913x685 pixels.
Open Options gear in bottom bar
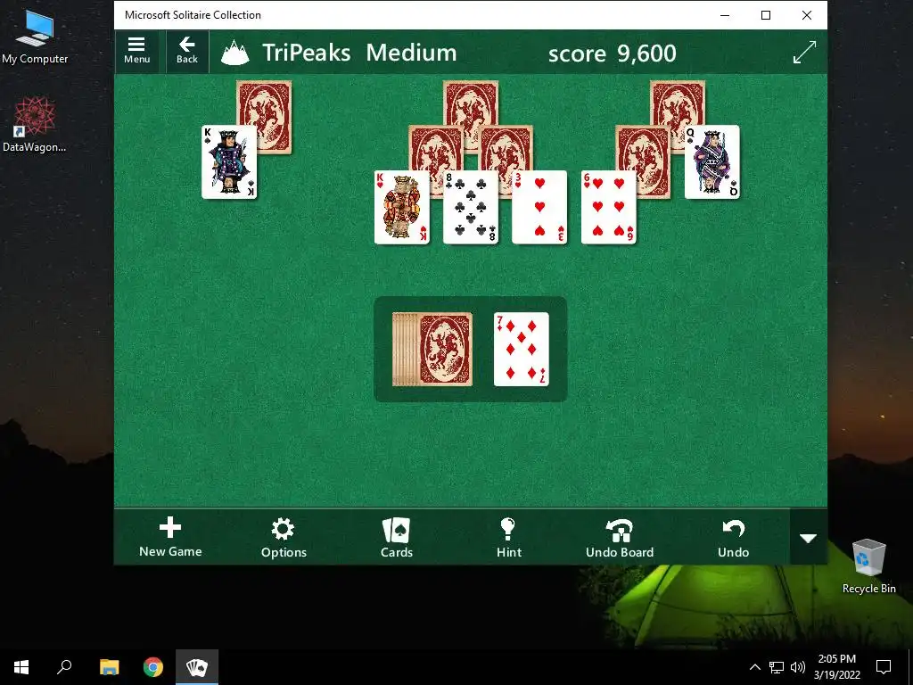tap(284, 537)
